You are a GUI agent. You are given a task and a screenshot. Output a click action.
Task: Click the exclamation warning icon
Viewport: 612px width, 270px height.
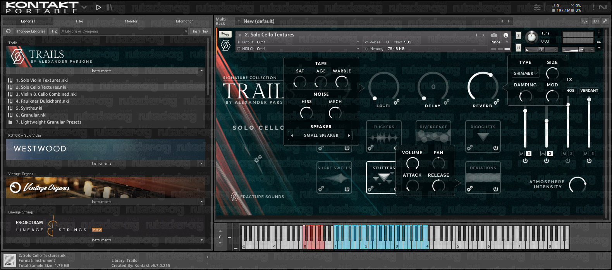pyautogui.click(x=593, y=7)
